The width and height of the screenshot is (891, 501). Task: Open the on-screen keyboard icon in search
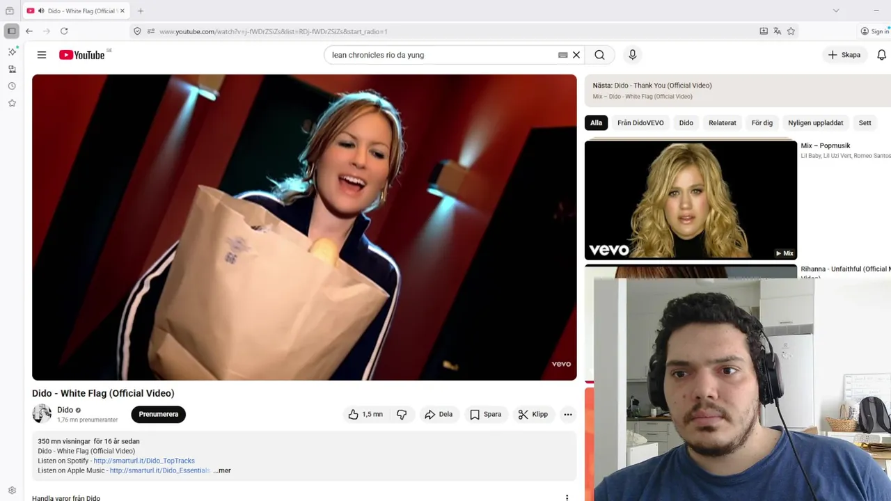tap(563, 55)
